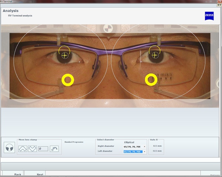Click the reset lens stamp icon
Image resolution: width=222 pixels, height=177 pixels.
pyautogui.click(x=54, y=149)
